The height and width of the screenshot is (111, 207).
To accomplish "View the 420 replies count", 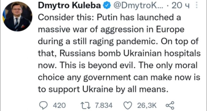I will click(x=59, y=105).
